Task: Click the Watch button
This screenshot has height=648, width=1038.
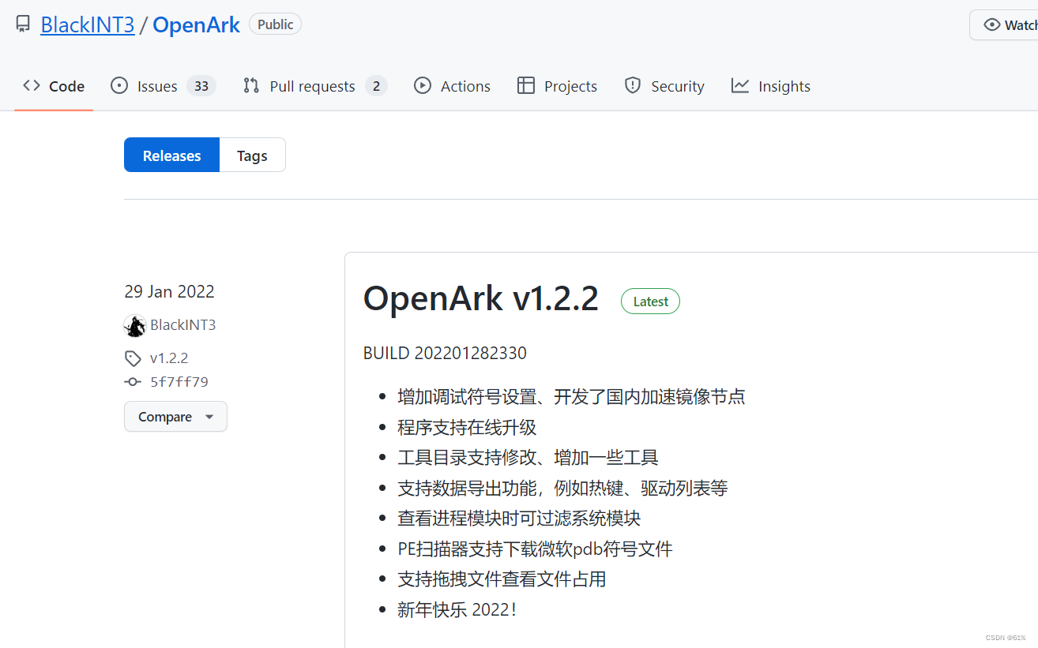Action: pyautogui.click(x=1004, y=25)
